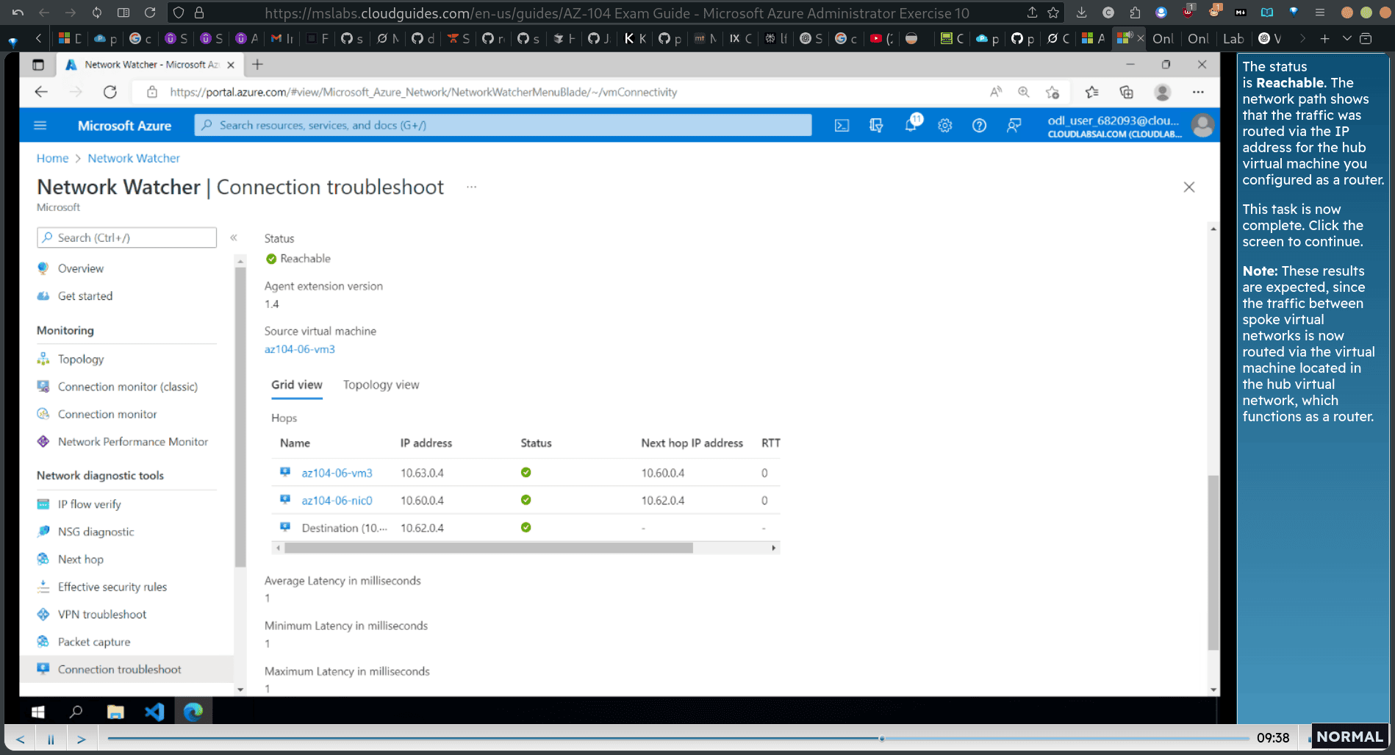The height and width of the screenshot is (755, 1395).
Task: Switch to the Topology view tab
Action: coord(381,384)
